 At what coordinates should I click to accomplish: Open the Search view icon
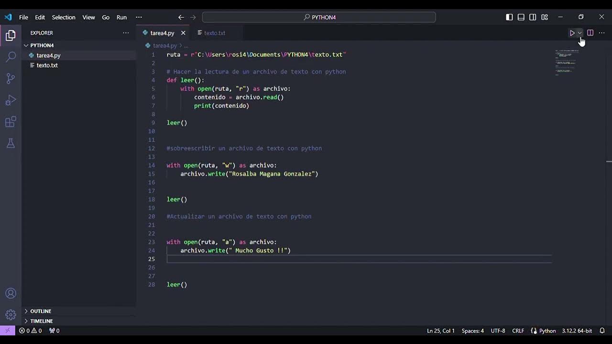(x=11, y=57)
